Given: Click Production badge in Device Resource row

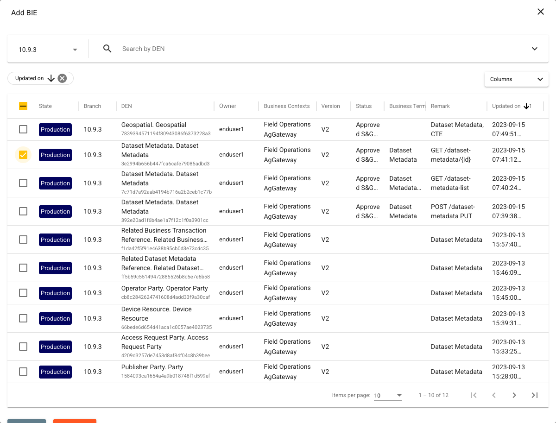Looking at the screenshot, I should click(55, 318).
